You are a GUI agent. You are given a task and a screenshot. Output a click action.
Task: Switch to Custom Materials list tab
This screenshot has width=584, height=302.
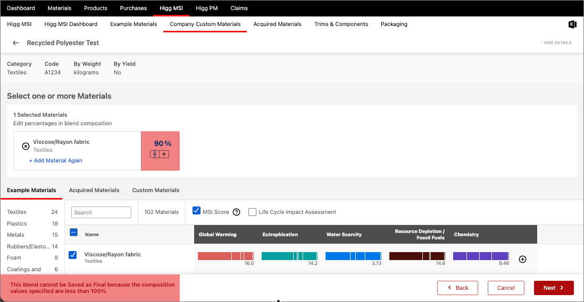click(156, 190)
